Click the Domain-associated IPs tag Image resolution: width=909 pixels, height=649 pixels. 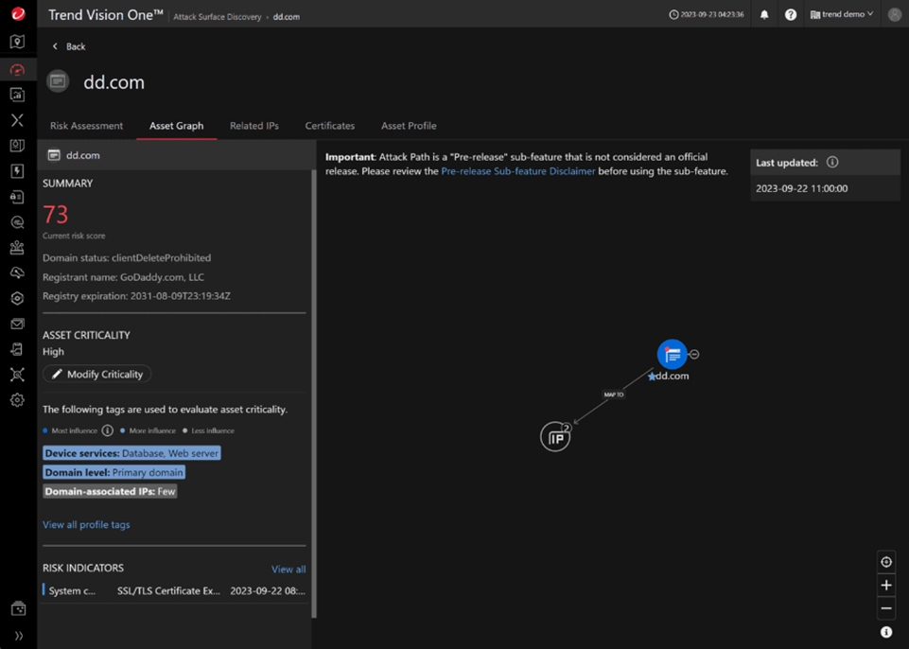click(110, 491)
